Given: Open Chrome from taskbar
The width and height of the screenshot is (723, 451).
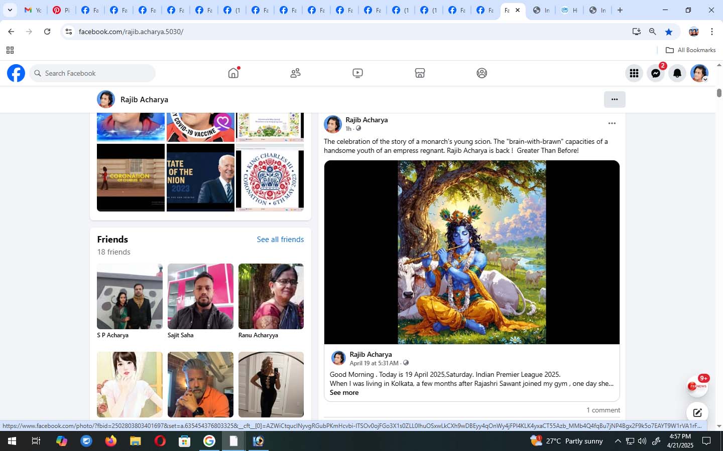Looking at the screenshot, I should (x=209, y=441).
